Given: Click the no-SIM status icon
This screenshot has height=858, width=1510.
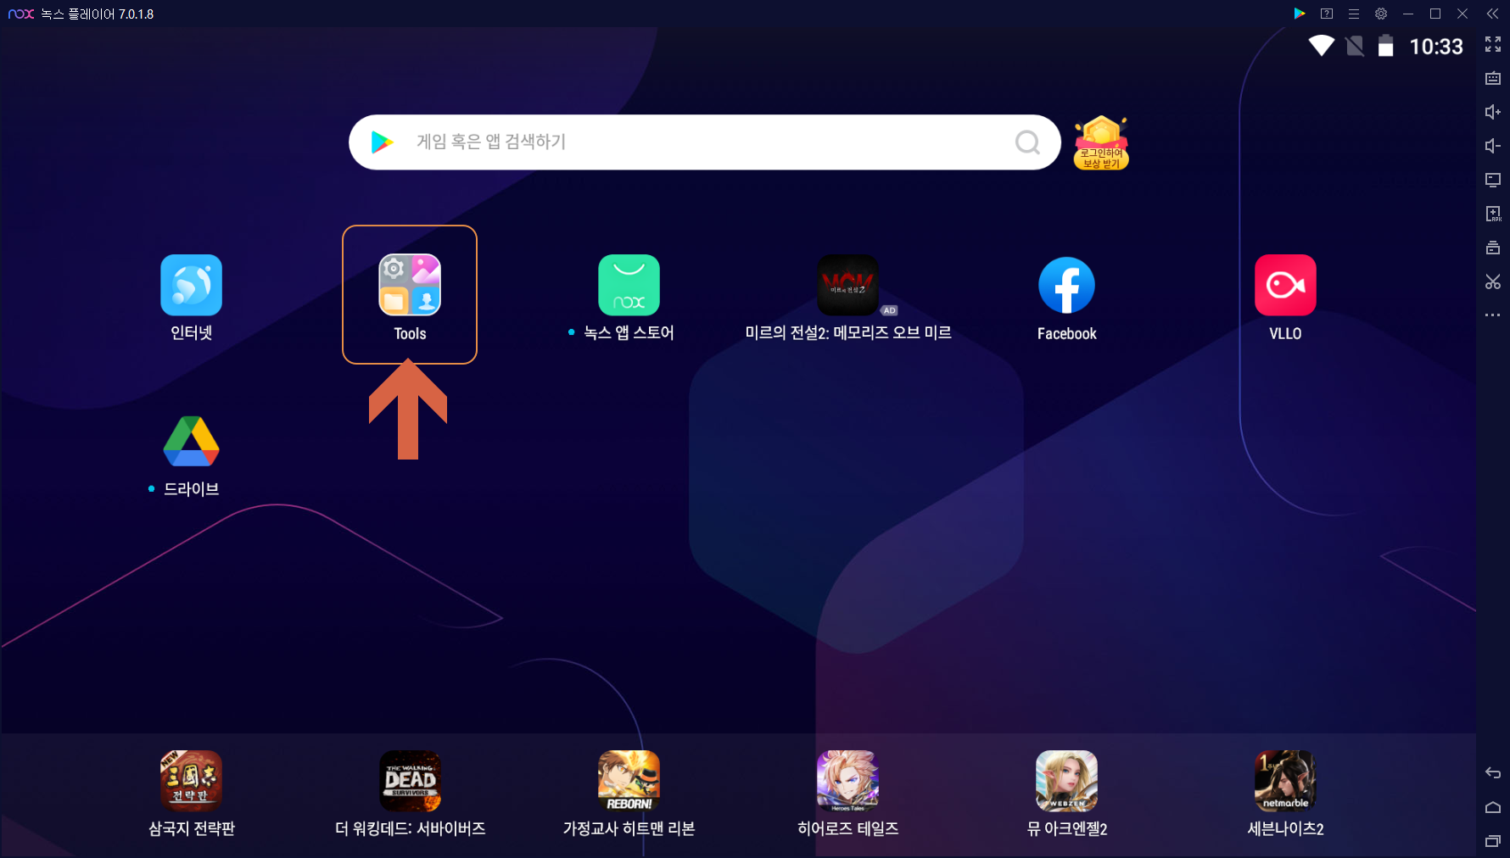Looking at the screenshot, I should tap(1355, 46).
